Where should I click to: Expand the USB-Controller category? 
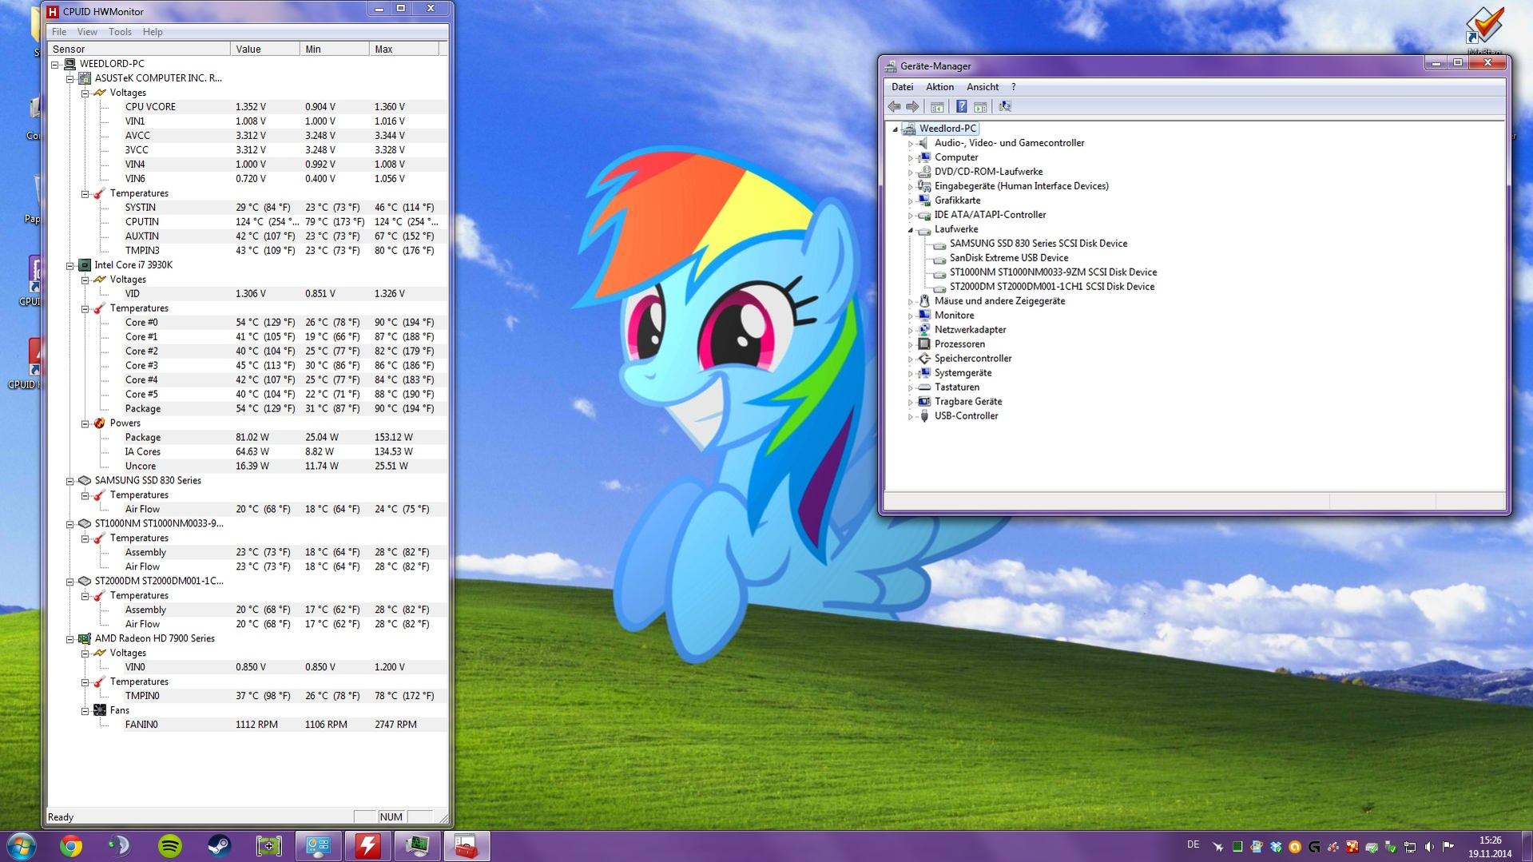910,416
